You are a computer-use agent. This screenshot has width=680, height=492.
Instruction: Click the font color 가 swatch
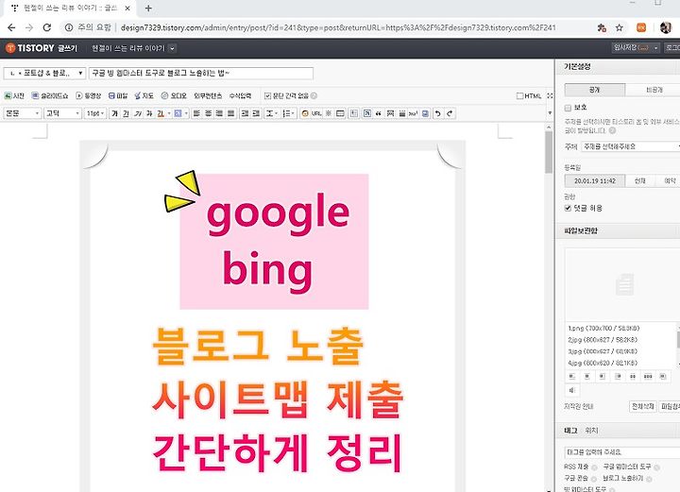(161, 113)
